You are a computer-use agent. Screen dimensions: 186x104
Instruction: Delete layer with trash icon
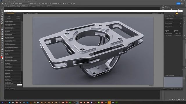coord(184,100)
